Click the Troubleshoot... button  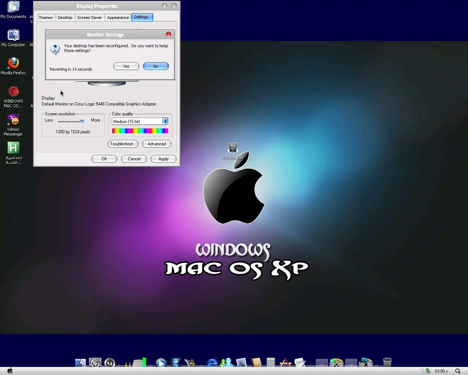[123, 144]
